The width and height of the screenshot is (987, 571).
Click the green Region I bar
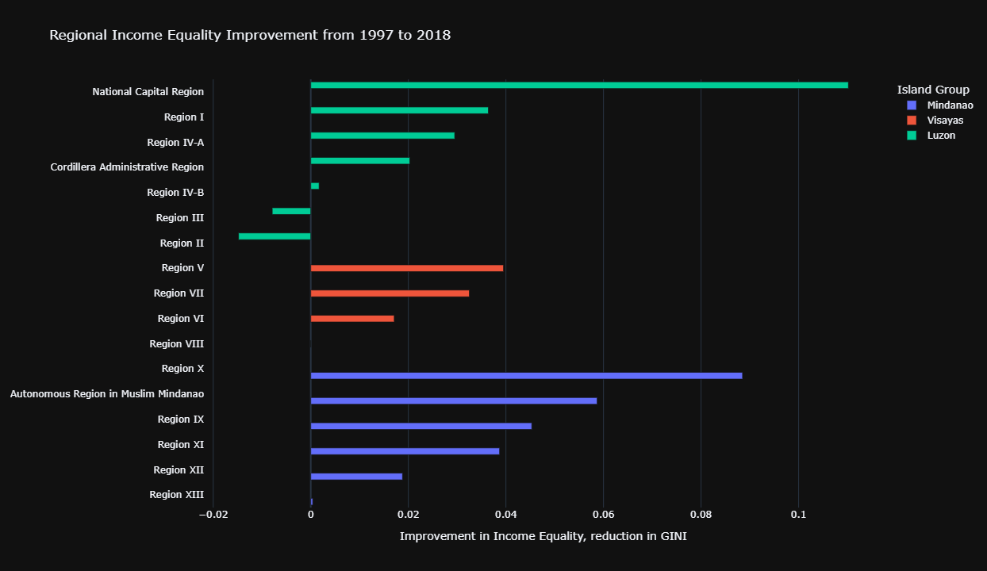399,110
